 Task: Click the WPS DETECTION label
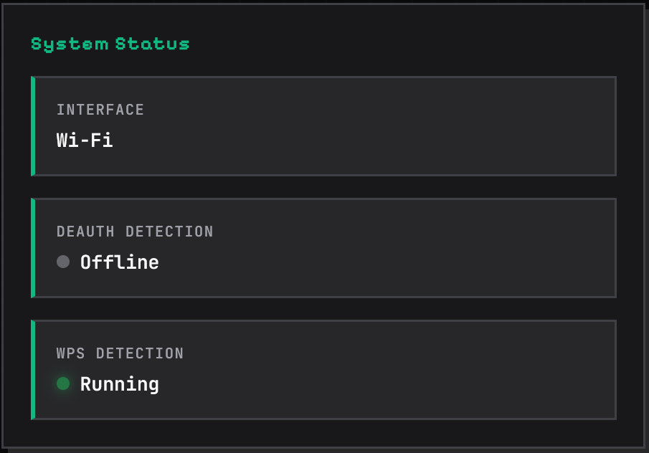(120, 353)
